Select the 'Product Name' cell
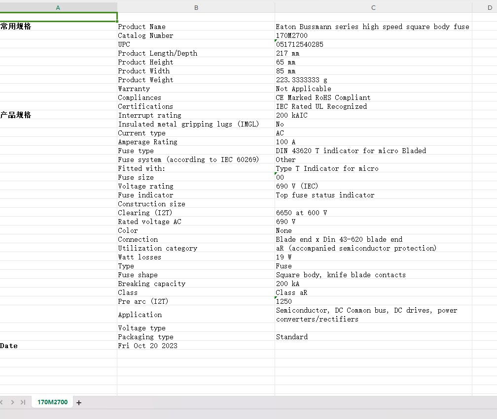This screenshot has width=497, height=419. [x=196, y=26]
